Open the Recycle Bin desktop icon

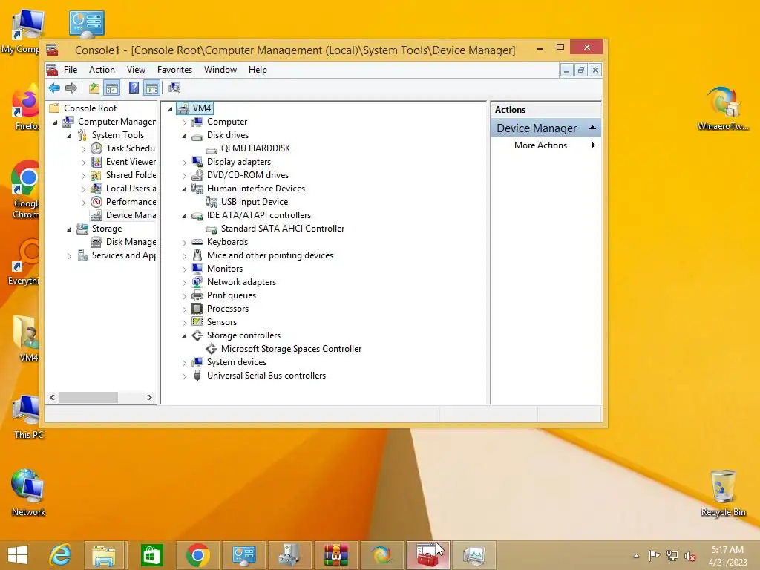click(723, 493)
